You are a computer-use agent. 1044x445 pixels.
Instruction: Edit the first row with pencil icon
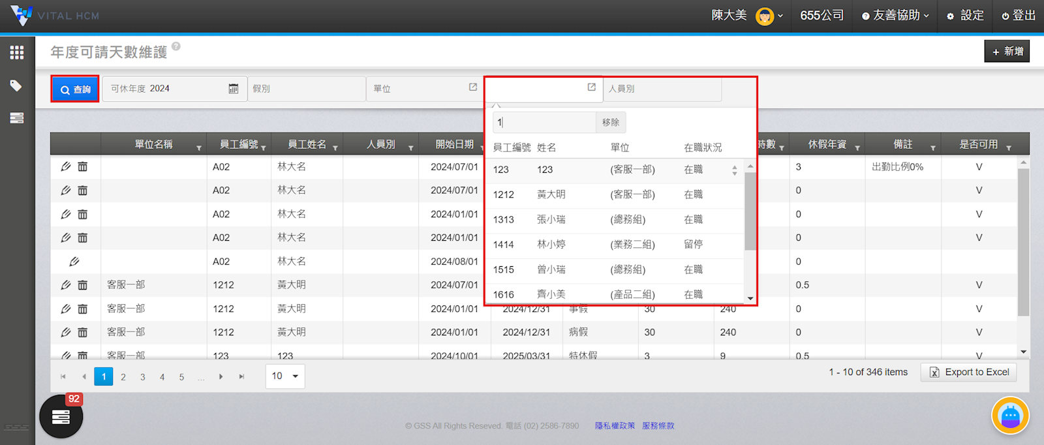(x=66, y=167)
